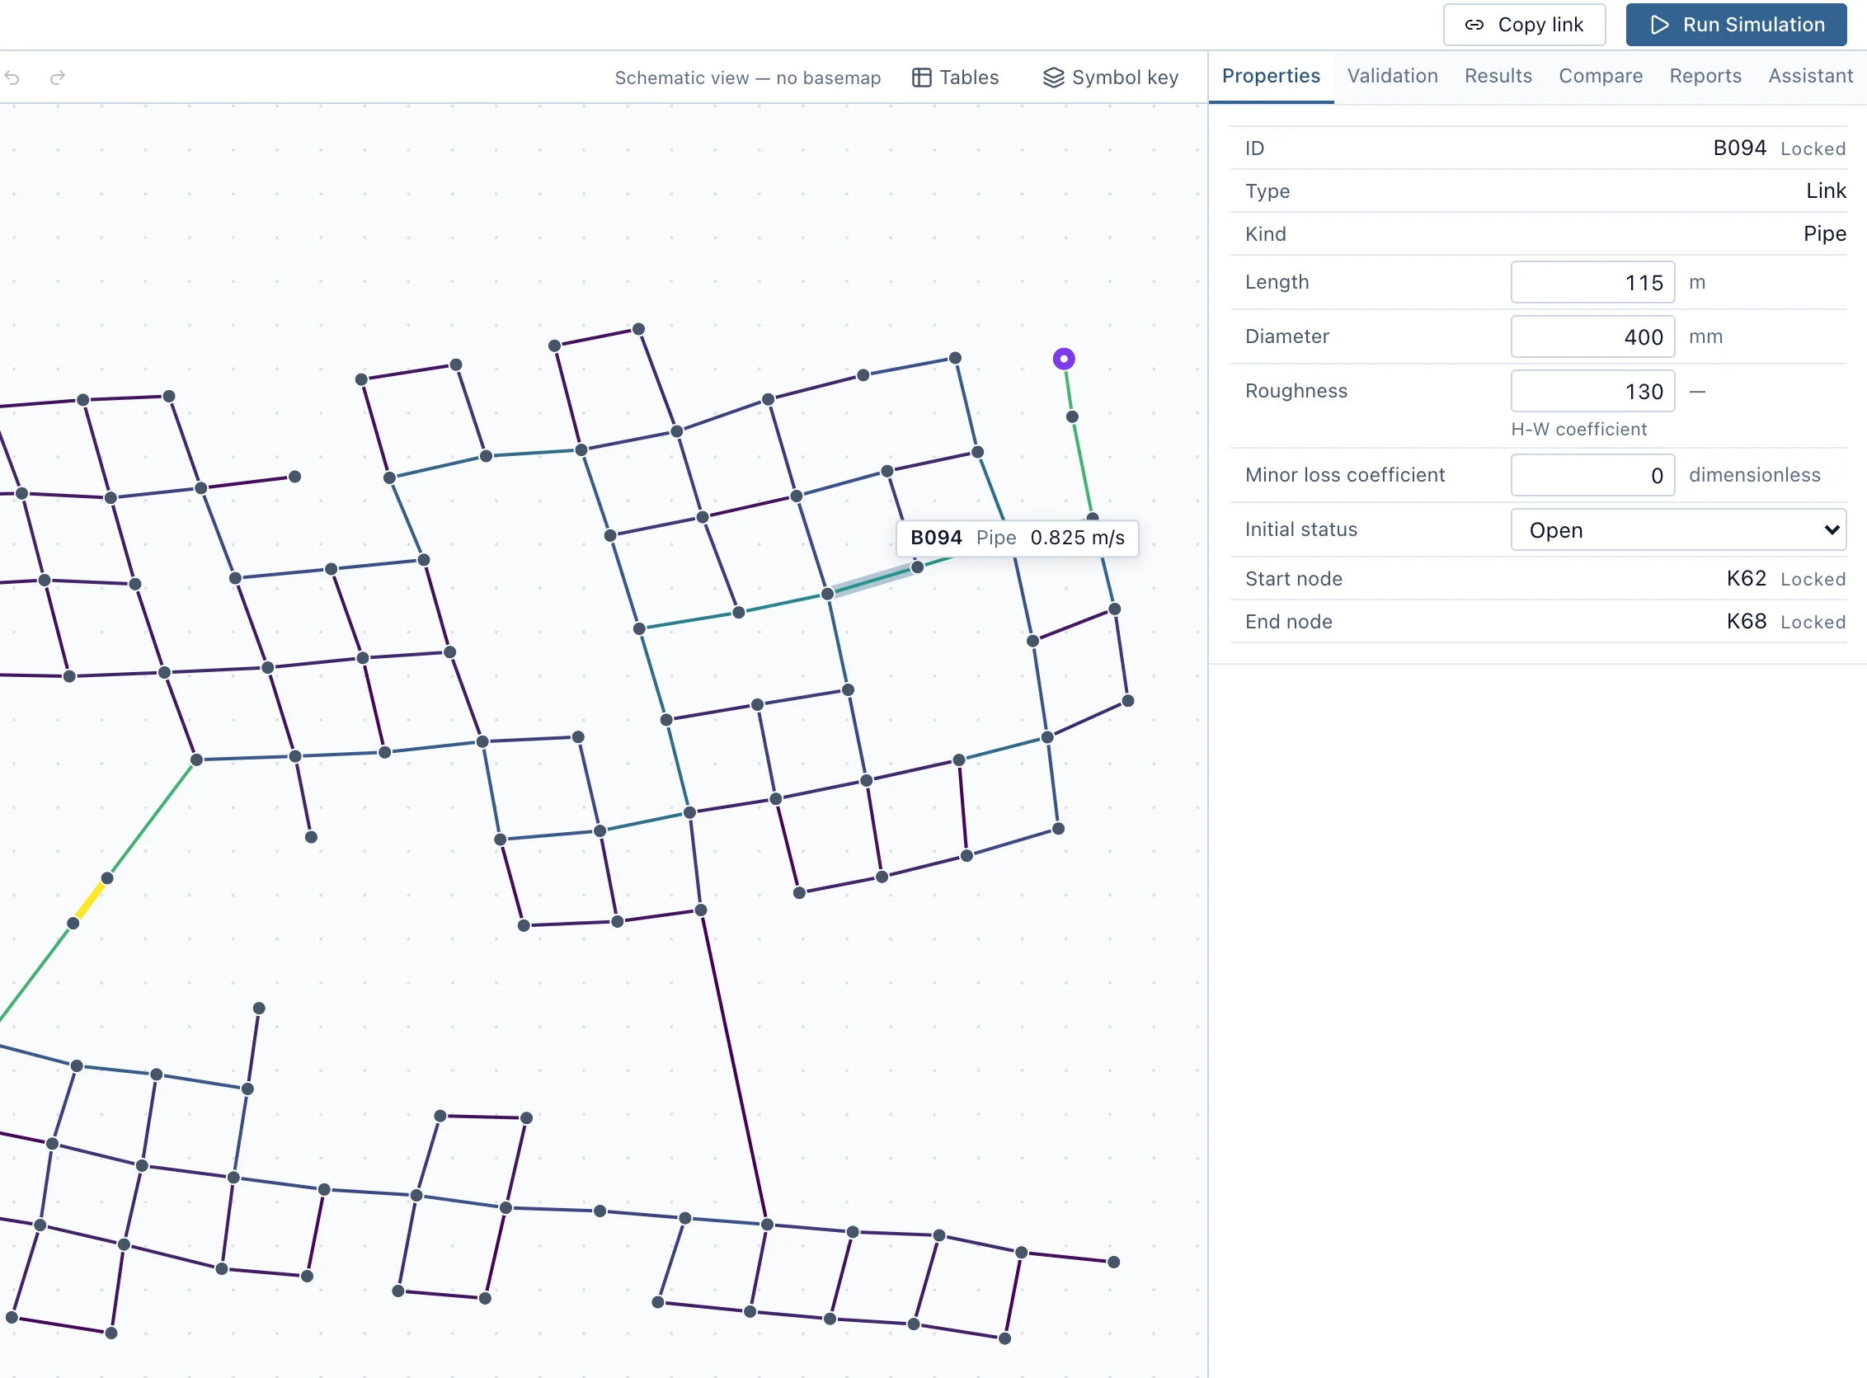Click end node value K68
Image resolution: width=1867 pixels, height=1378 pixels.
(1746, 622)
